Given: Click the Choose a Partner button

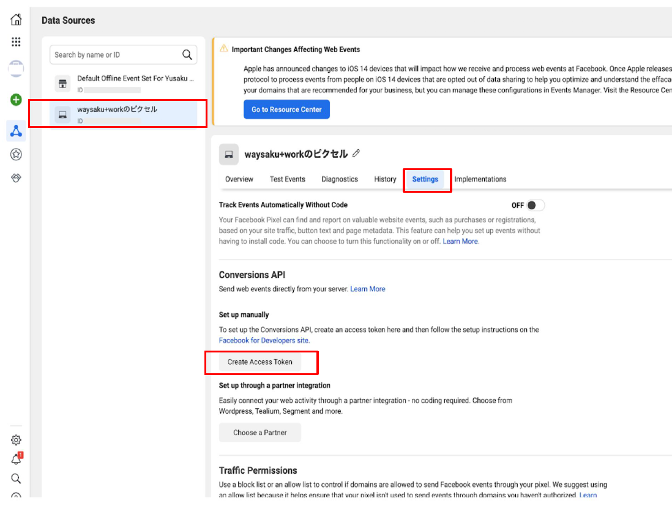Looking at the screenshot, I should pyautogui.click(x=259, y=433).
